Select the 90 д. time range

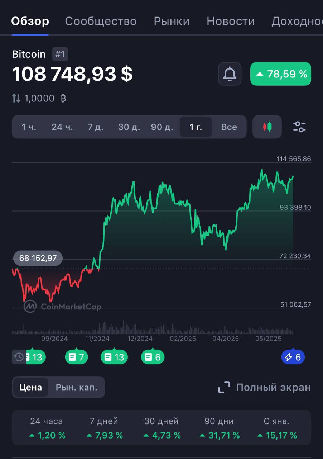(162, 127)
